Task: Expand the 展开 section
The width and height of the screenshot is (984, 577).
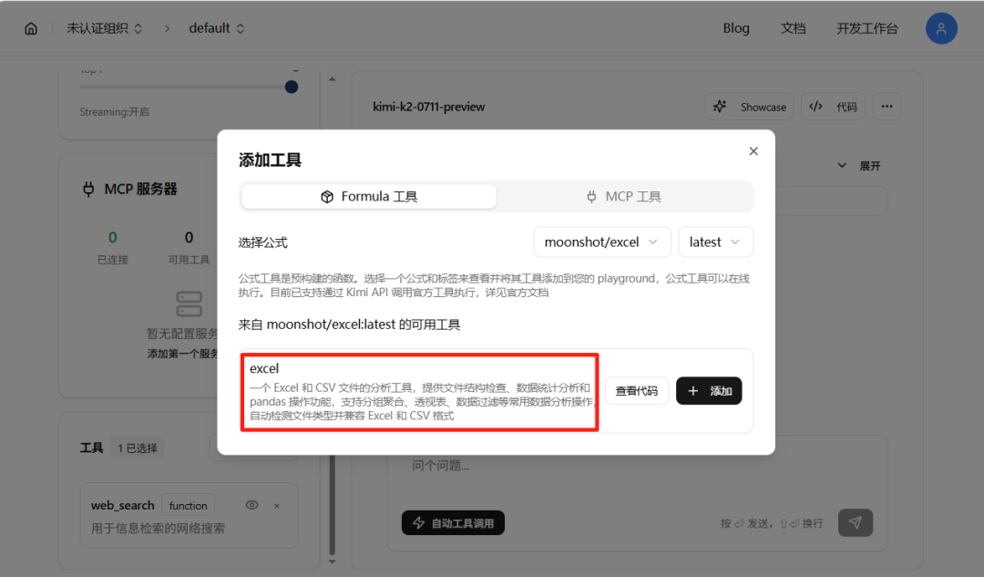Action: coord(859,166)
